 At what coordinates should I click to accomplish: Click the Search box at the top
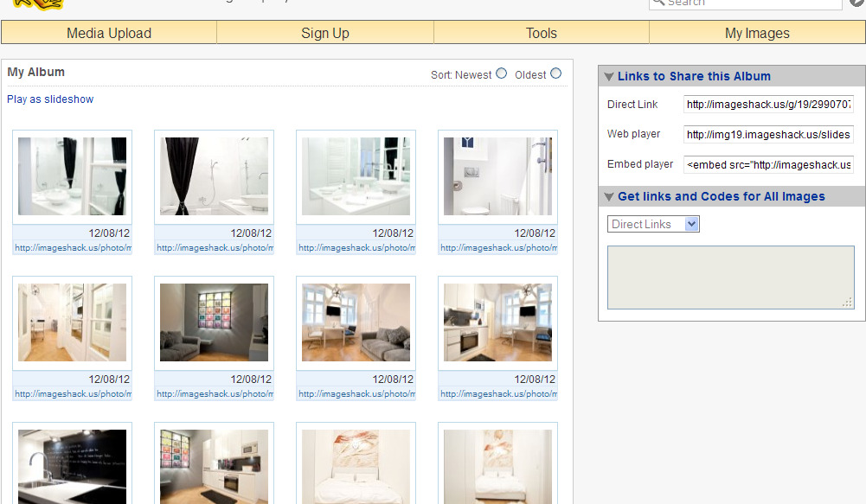[x=746, y=3]
